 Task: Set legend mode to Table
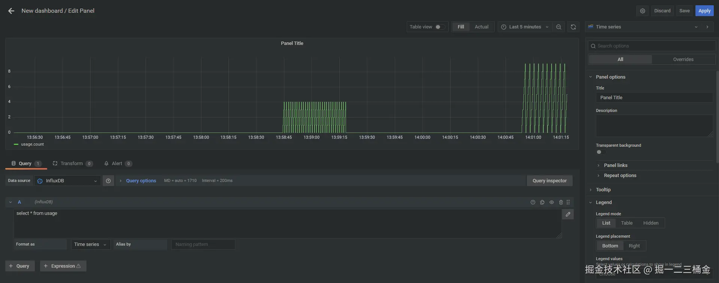tap(627, 223)
